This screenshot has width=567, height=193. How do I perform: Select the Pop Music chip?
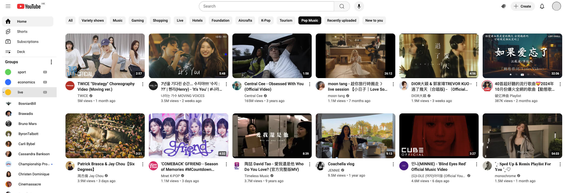point(310,20)
